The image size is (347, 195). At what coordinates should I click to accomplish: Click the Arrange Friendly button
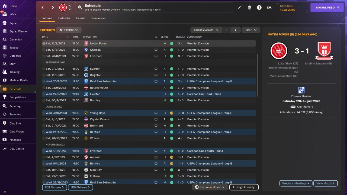click(244, 187)
